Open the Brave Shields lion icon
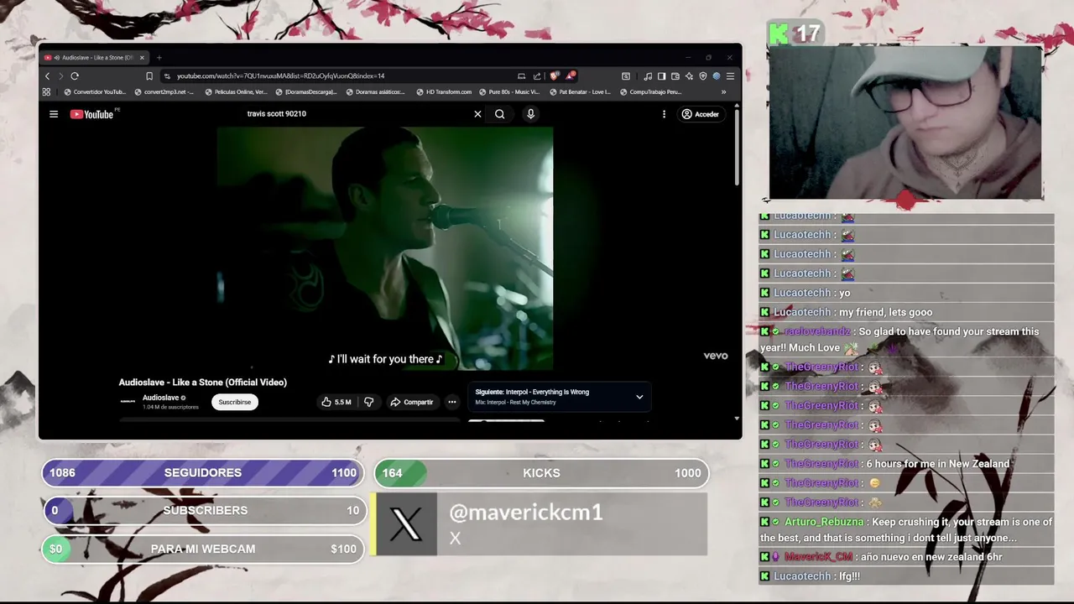This screenshot has height=604, width=1074. tap(555, 76)
